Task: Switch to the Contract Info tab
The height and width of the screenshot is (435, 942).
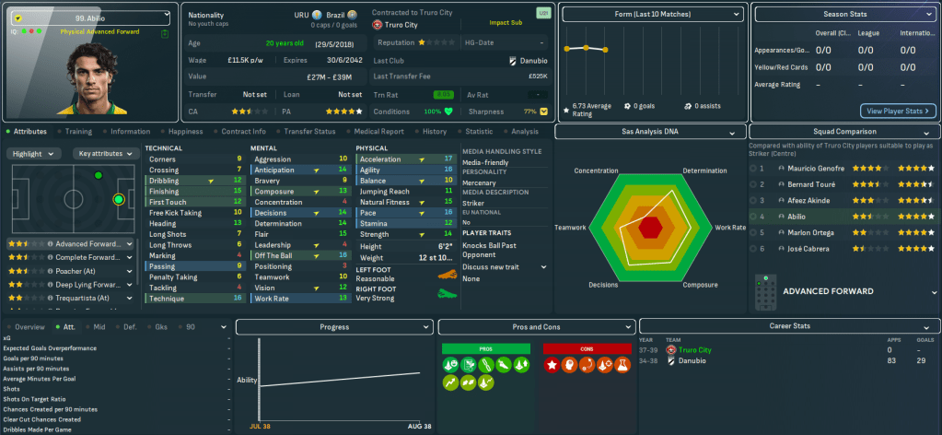Action: (243, 132)
